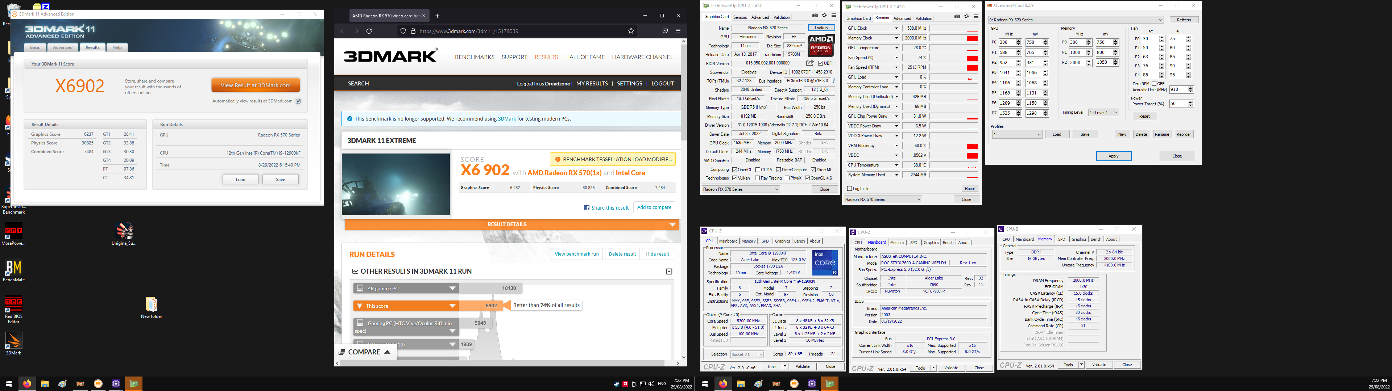Toggle Automatically view results at 3DMark.com checkbox

tap(298, 101)
